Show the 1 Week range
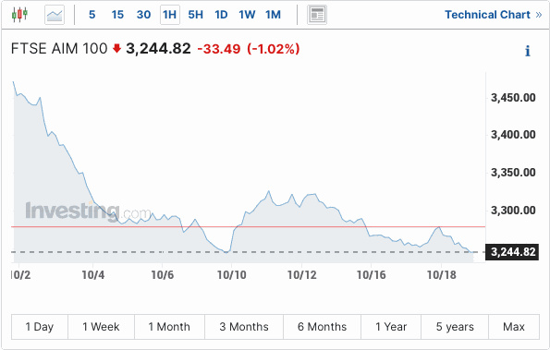This screenshot has width=550, height=350. click(101, 327)
